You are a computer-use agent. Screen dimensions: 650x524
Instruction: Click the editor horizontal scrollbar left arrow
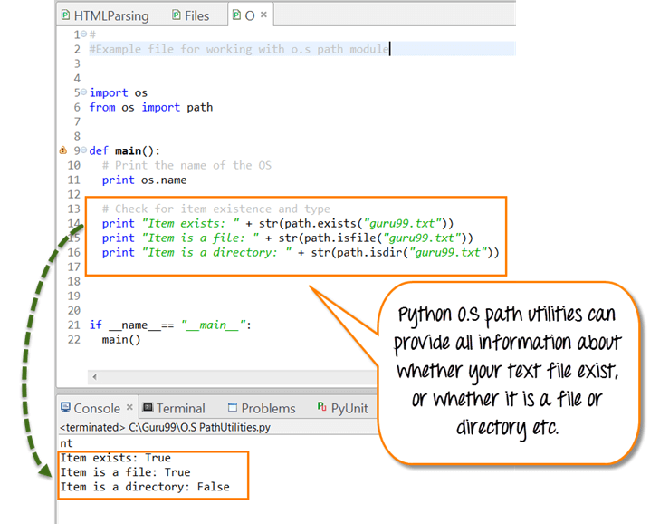tap(94, 377)
